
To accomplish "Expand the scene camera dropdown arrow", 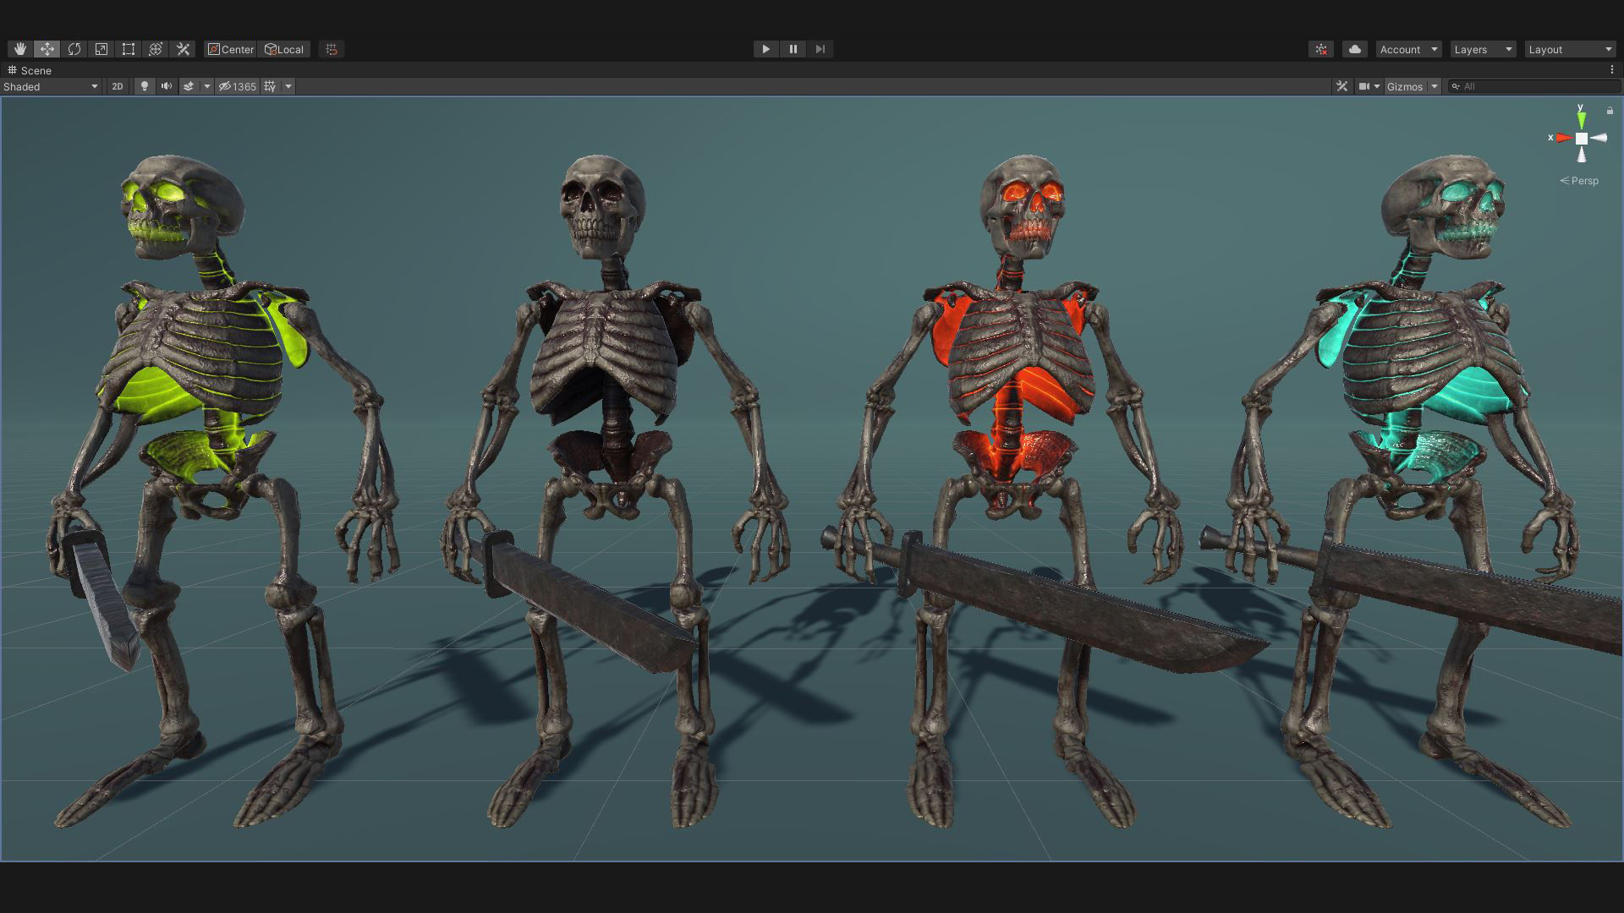I will point(1377,86).
